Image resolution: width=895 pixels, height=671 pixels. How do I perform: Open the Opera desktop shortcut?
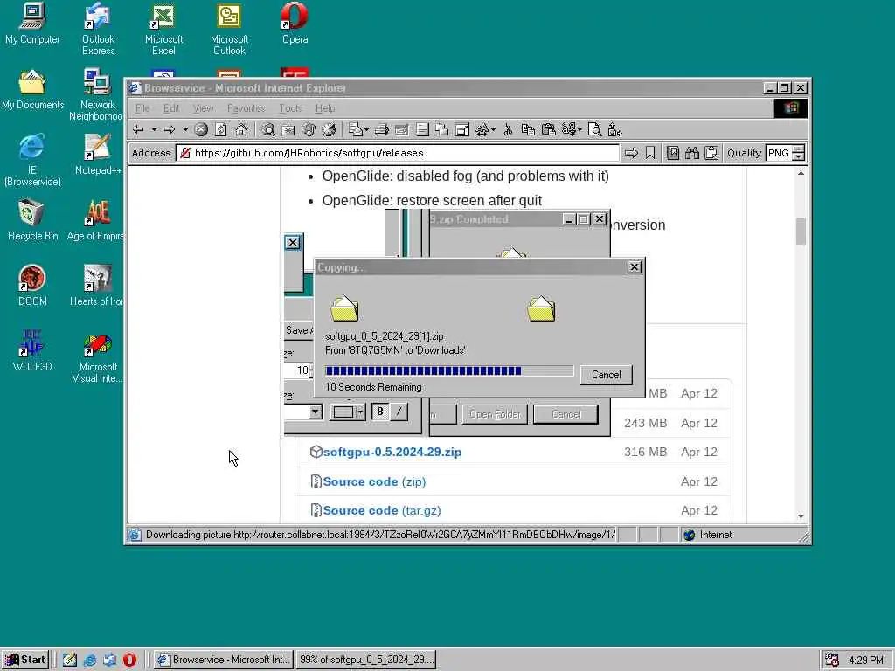(295, 24)
